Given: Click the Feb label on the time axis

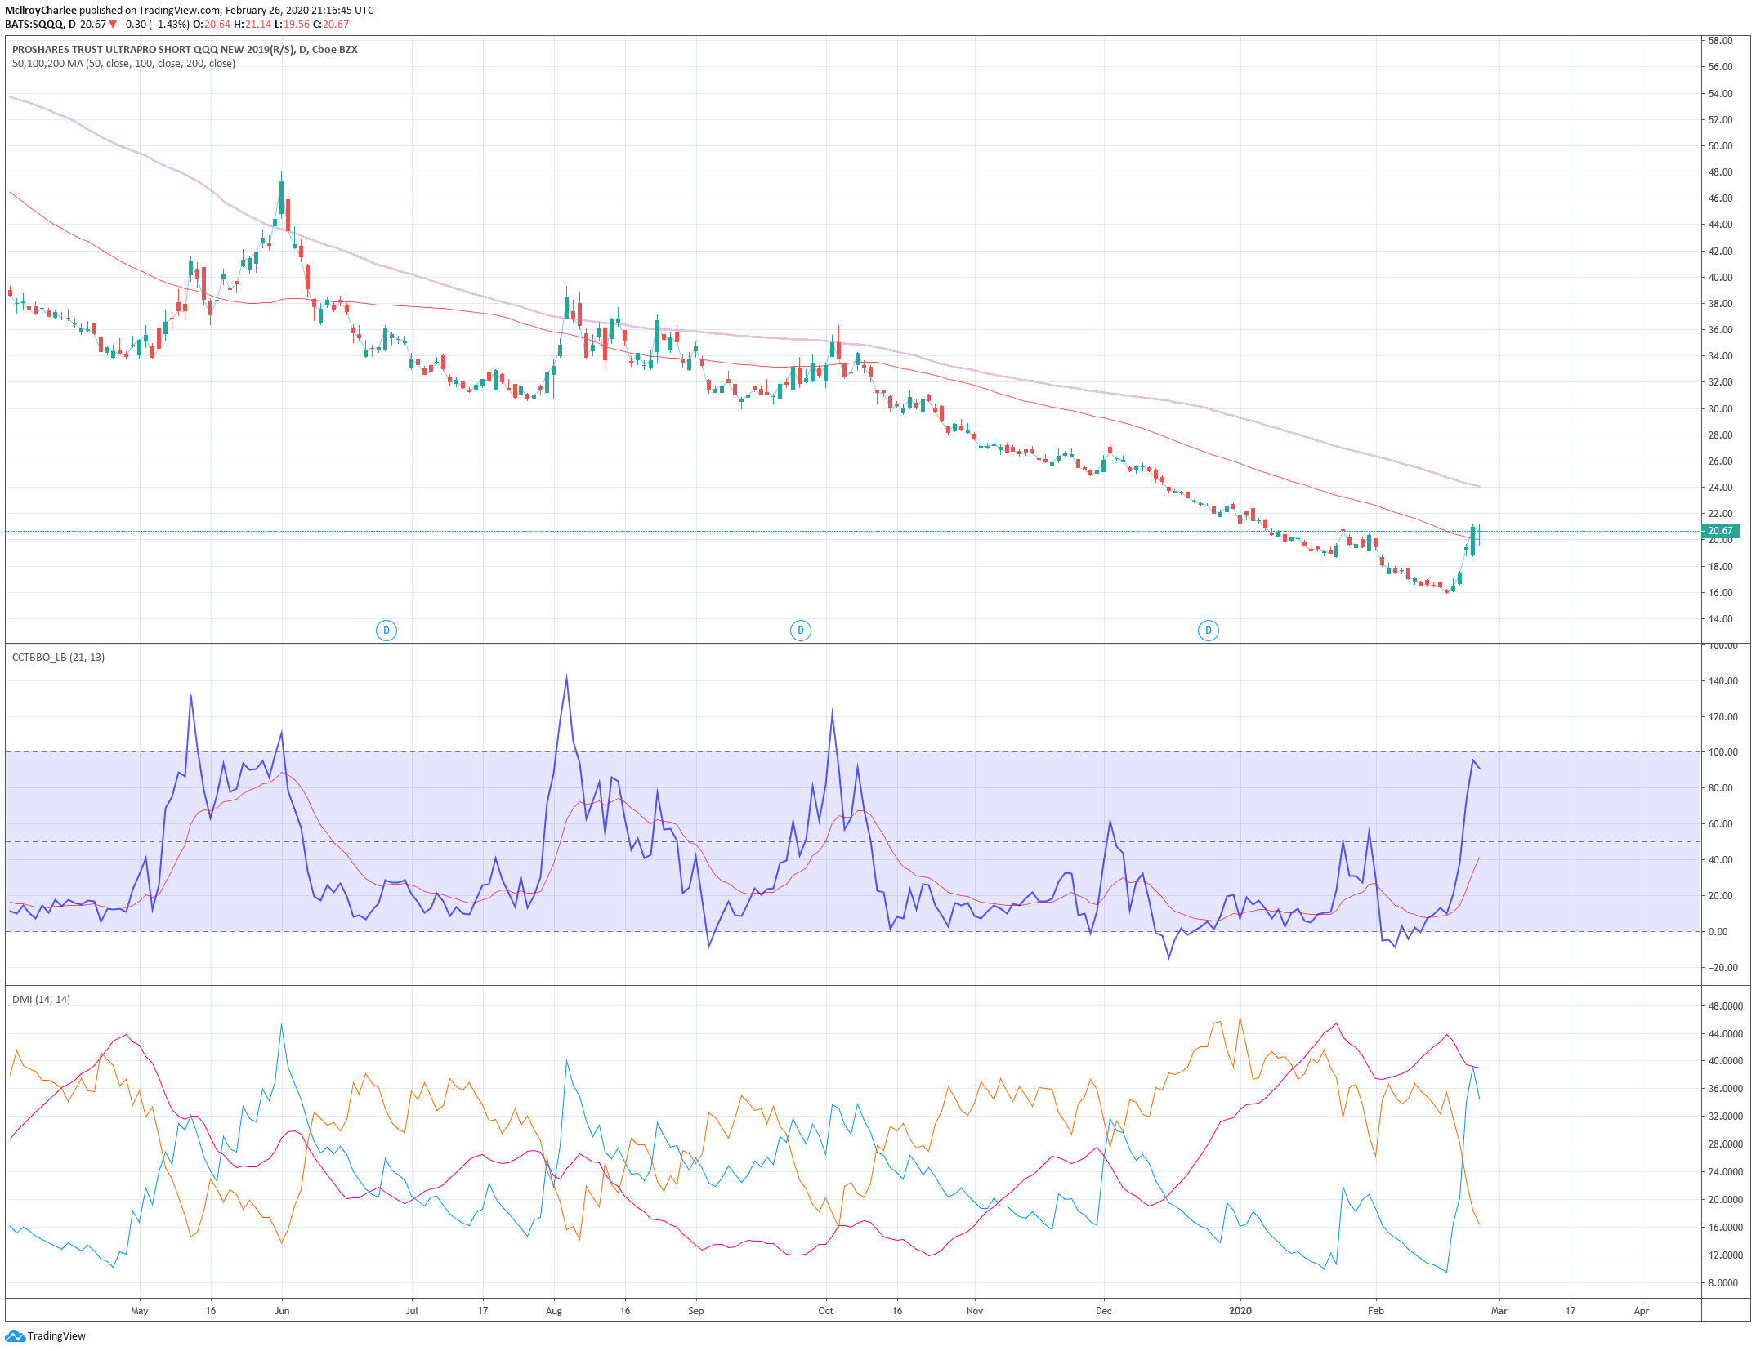Looking at the screenshot, I should point(1376,1310).
